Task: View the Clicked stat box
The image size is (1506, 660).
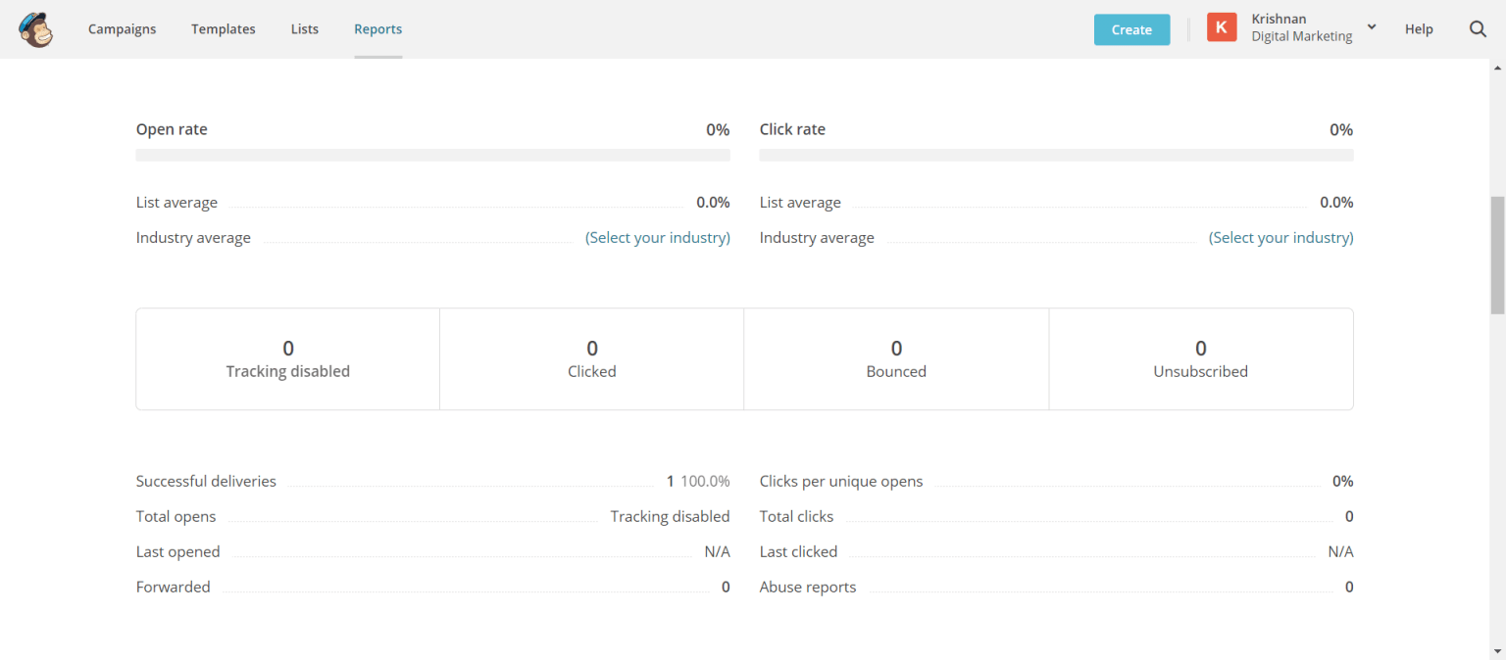Action: coord(592,358)
